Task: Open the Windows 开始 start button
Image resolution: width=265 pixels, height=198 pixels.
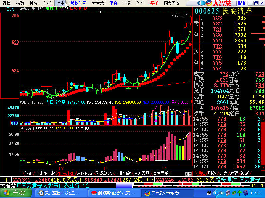Action: (x=16, y=193)
